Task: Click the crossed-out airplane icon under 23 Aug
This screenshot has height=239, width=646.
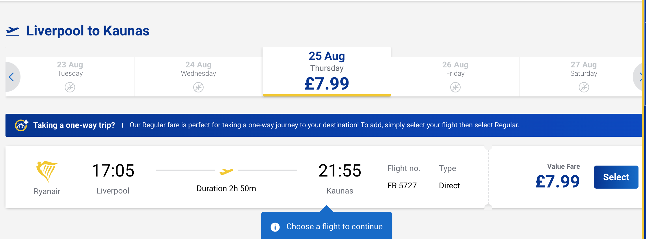Action: coord(70,87)
